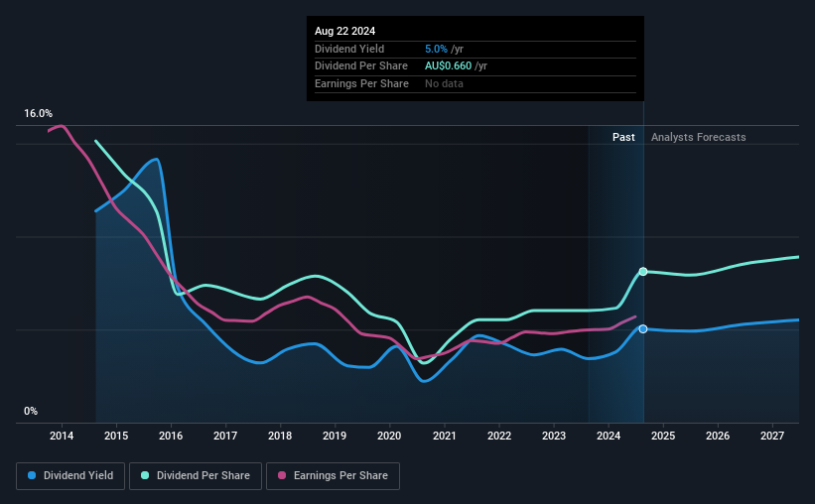Toggle the Dividend Yield legend button
This screenshot has width=815, height=504.
(x=70, y=476)
